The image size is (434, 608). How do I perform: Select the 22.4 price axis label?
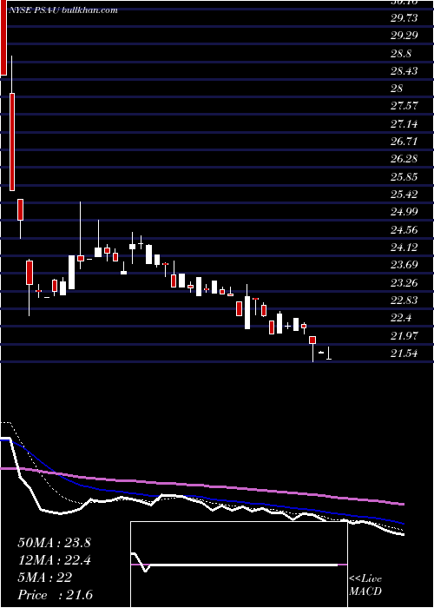pyautogui.click(x=402, y=318)
